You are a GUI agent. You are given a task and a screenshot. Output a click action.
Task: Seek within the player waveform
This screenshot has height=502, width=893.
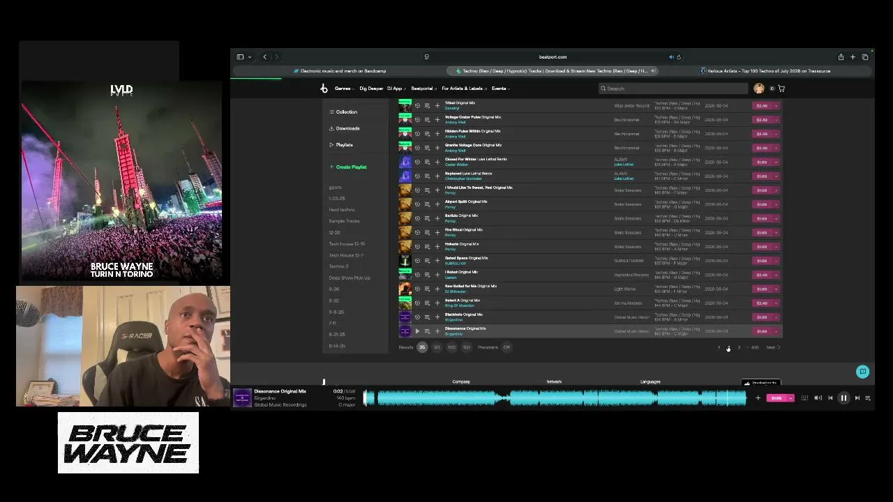(555, 398)
